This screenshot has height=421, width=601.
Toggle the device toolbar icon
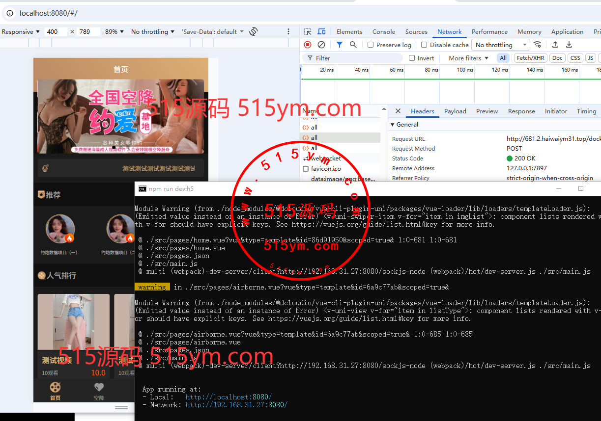pyautogui.click(x=321, y=31)
